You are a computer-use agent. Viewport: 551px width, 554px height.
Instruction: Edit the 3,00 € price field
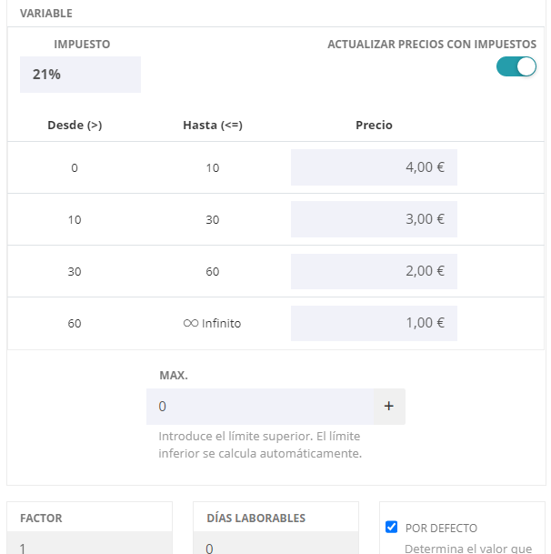[374, 219]
